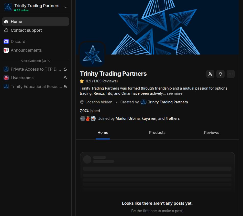
Task: Switch to the Reviews tab
Action: [x=212, y=133]
